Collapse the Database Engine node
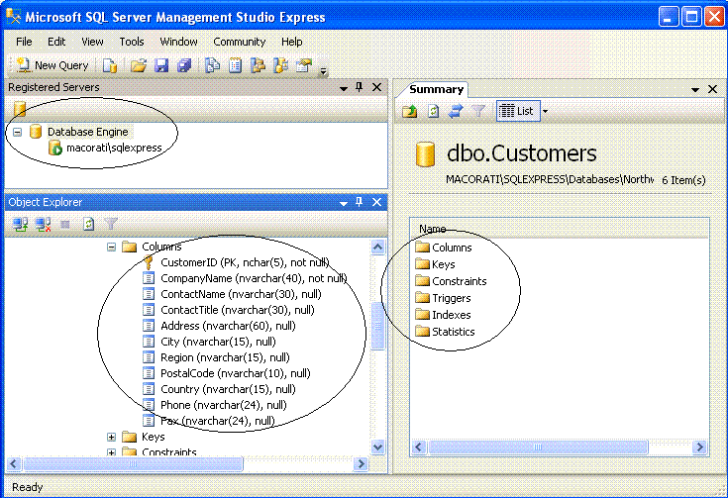Screen dimensions: 728x498 pyautogui.click(x=17, y=133)
